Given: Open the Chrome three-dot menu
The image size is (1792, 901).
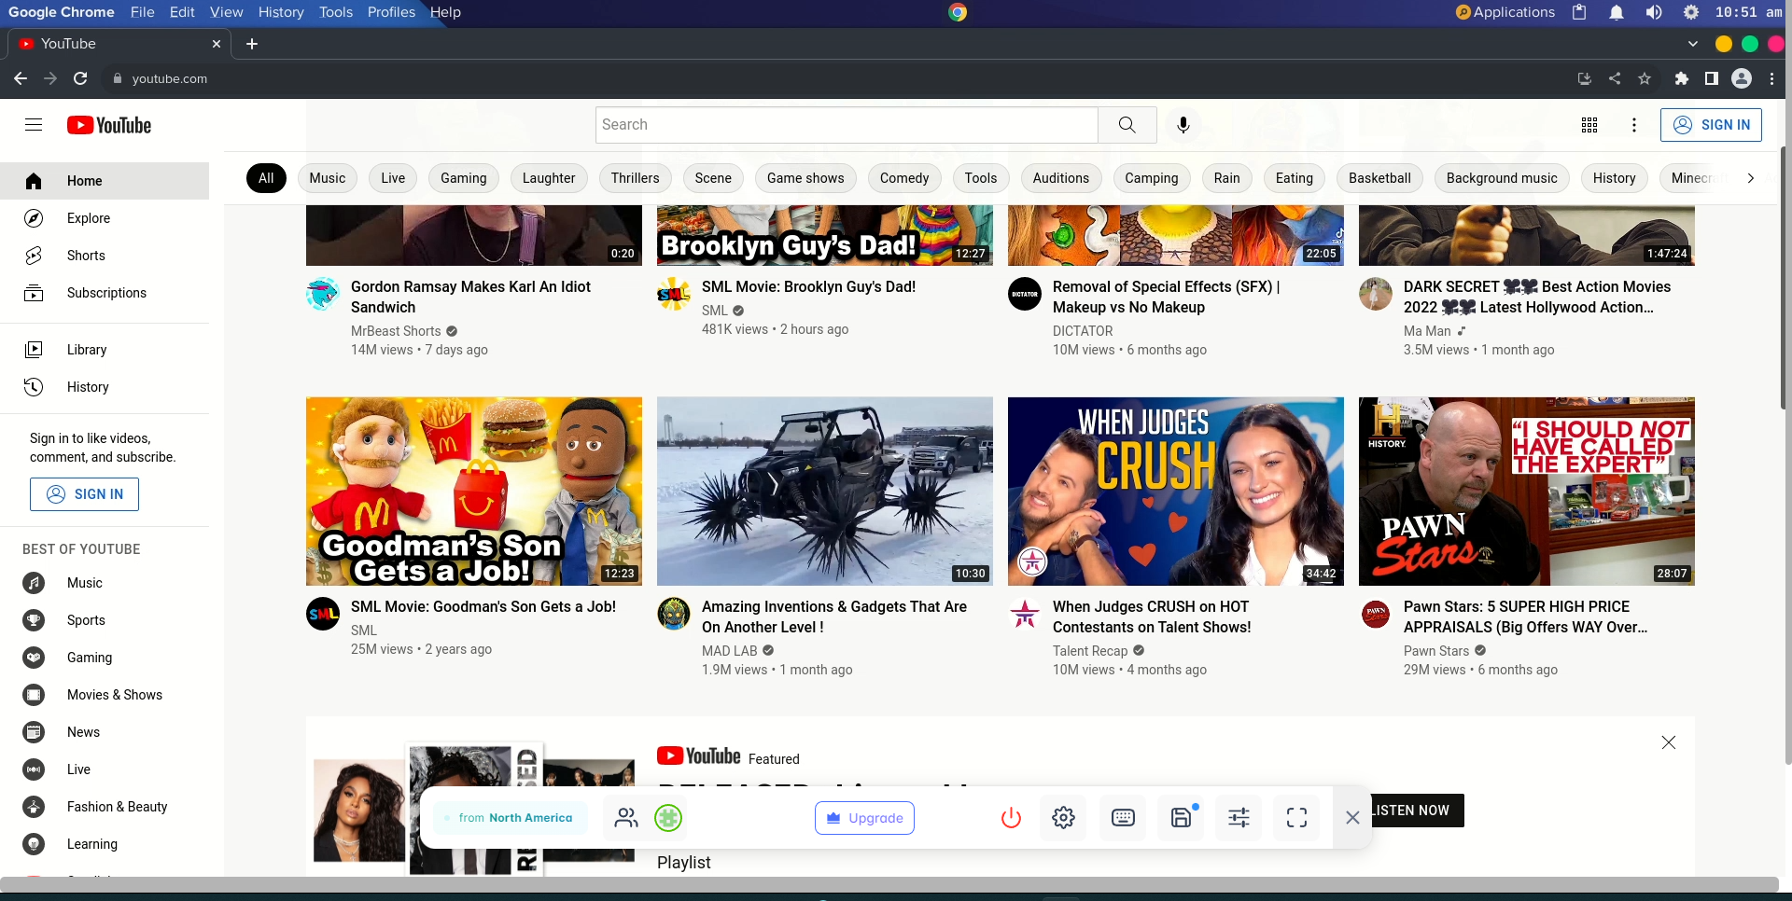Looking at the screenshot, I should point(1771,78).
